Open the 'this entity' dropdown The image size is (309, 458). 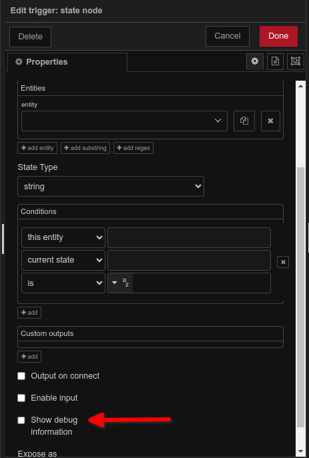click(x=63, y=237)
